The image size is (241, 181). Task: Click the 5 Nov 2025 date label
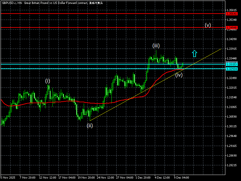[8, 178]
